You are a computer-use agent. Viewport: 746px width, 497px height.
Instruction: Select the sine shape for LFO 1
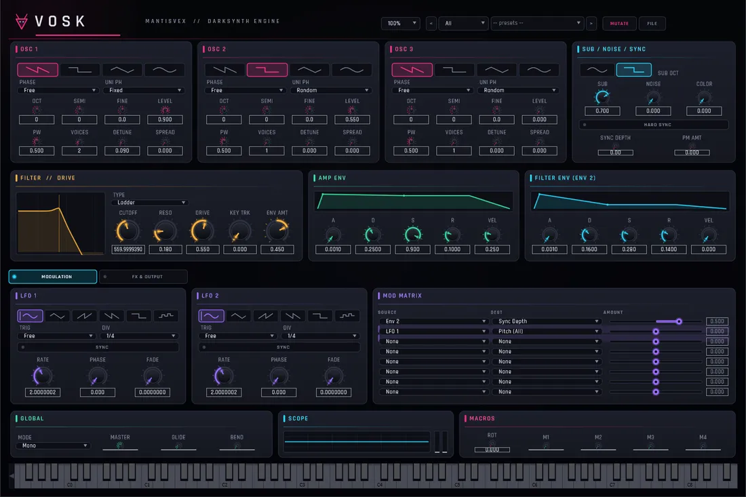coord(30,316)
